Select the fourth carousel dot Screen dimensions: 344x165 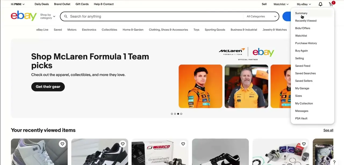click(181, 114)
